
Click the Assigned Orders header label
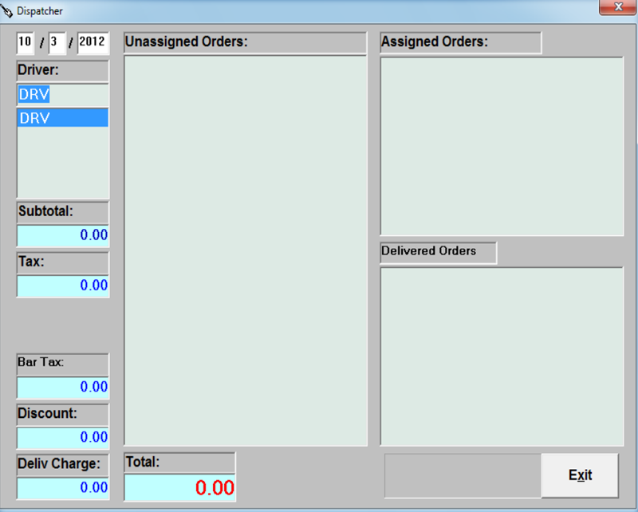click(461, 42)
